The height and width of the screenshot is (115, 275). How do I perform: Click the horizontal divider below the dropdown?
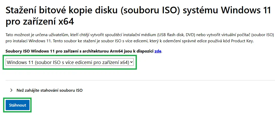click(x=140, y=80)
